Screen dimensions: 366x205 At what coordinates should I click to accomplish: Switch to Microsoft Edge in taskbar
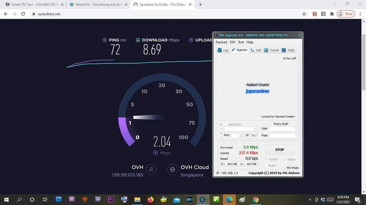(229, 199)
